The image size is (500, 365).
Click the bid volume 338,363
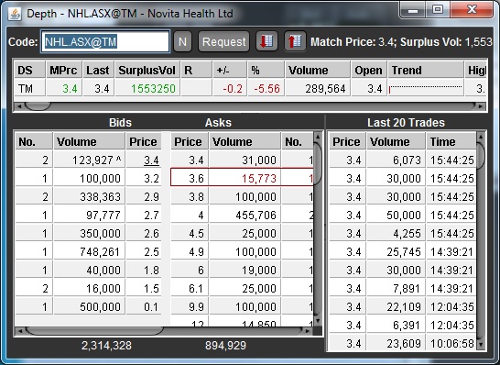click(89, 196)
